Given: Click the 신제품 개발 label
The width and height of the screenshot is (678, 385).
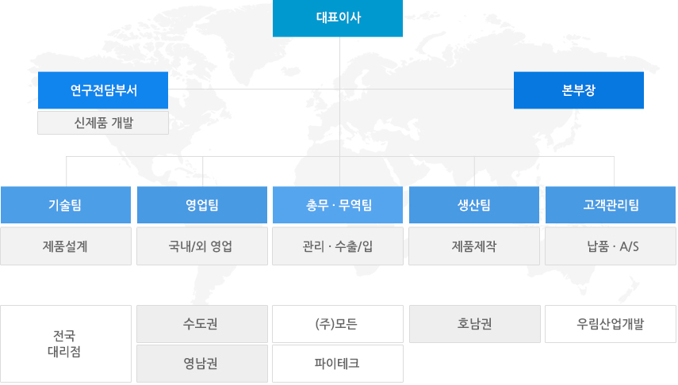Looking at the screenshot, I should [103, 123].
